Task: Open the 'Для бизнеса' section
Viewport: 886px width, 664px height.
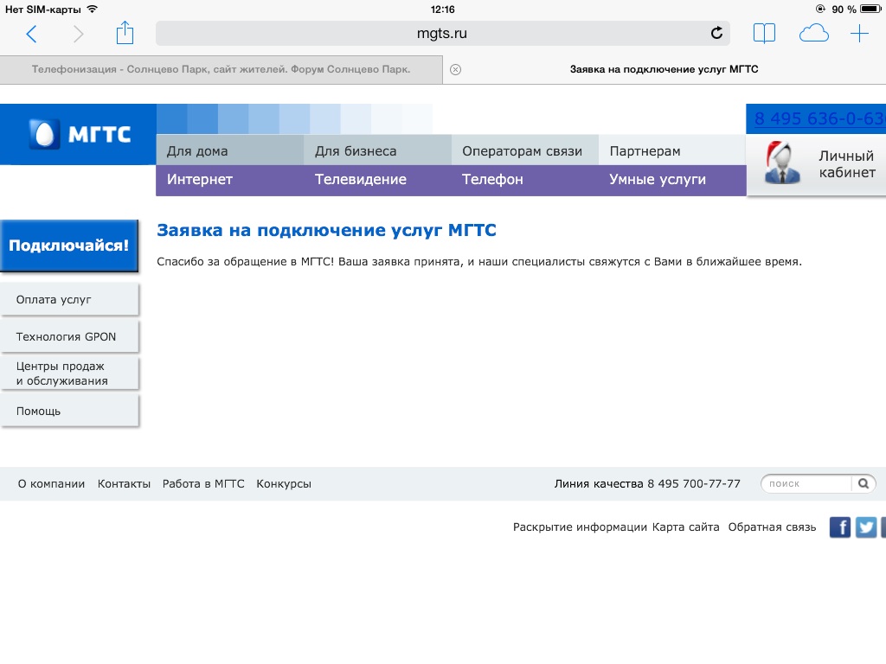Action: pyautogui.click(x=377, y=150)
